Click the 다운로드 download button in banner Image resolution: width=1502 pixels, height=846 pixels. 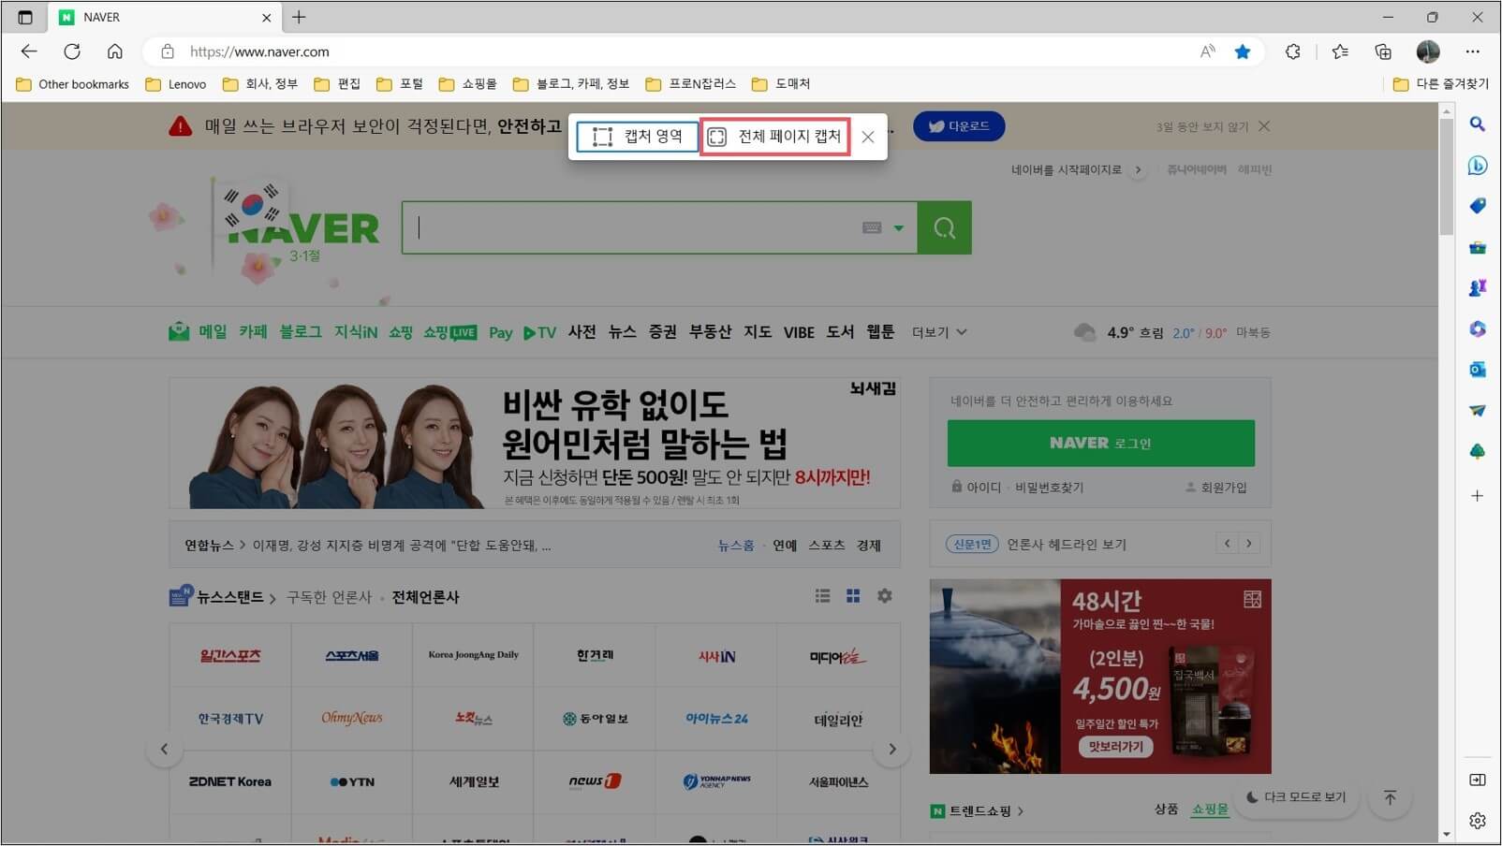pyautogui.click(x=959, y=126)
